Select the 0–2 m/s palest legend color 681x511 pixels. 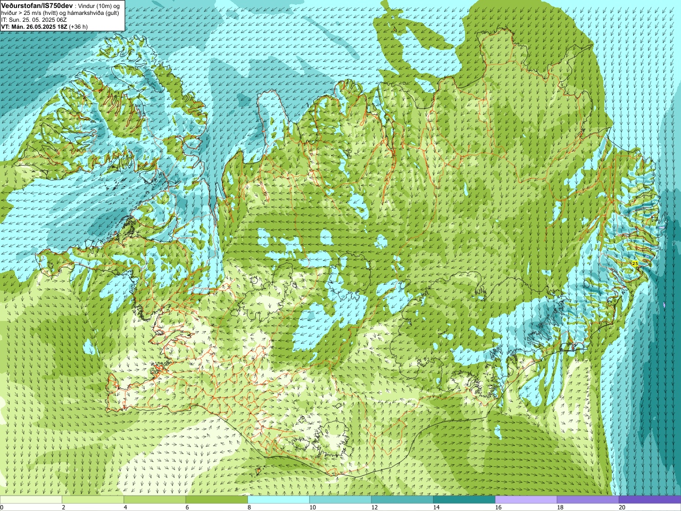click(x=31, y=500)
